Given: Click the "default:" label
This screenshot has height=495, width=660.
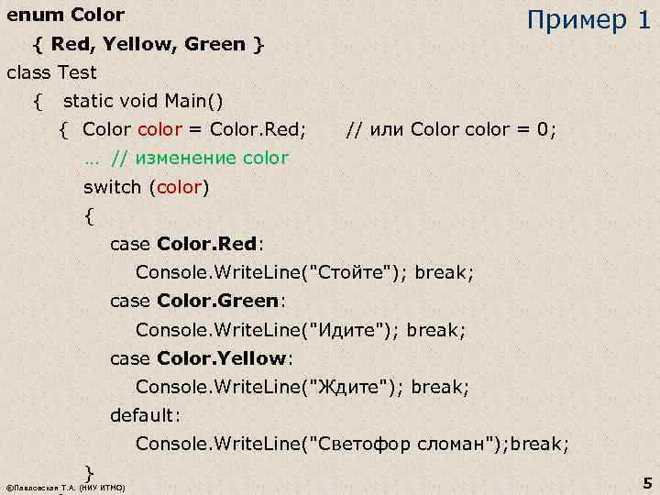Looking at the screenshot, I should click(146, 415).
